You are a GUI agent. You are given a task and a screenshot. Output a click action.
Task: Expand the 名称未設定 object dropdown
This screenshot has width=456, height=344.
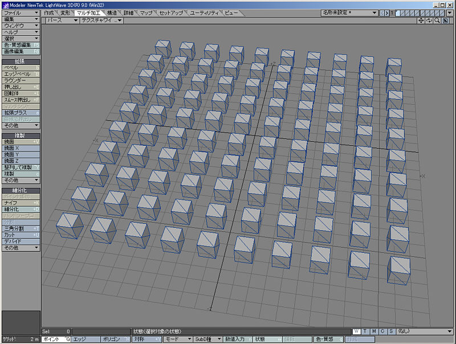pos(349,13)
